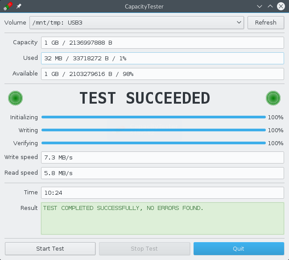Click the right green status indicator
The width and height of the screenshot is (289, 260).
click(x=273, y=97)
